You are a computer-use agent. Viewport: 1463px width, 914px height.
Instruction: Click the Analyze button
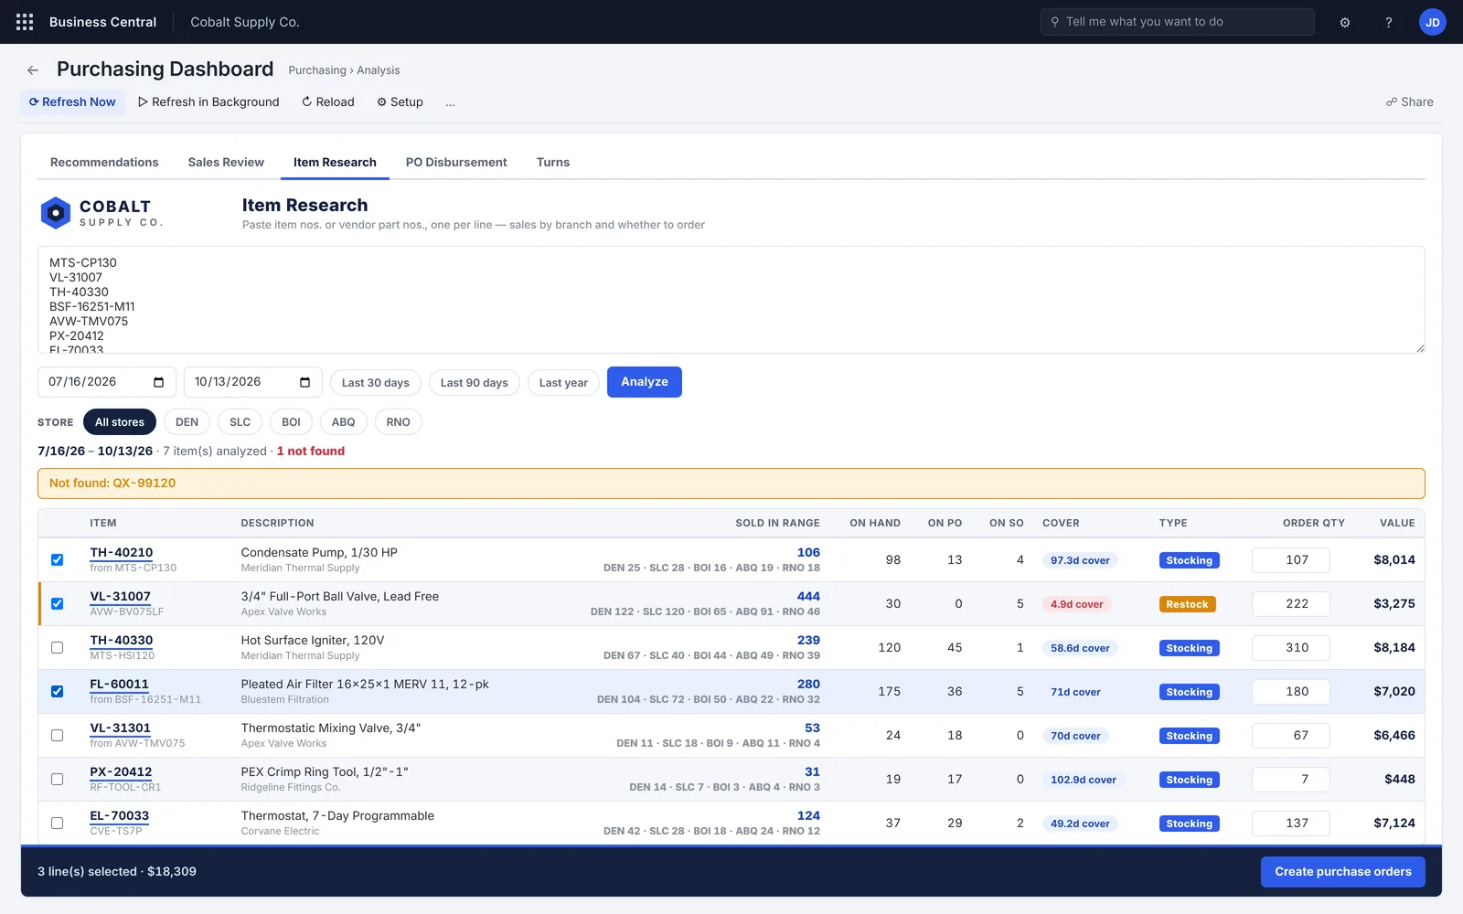(x=645, y=382)
